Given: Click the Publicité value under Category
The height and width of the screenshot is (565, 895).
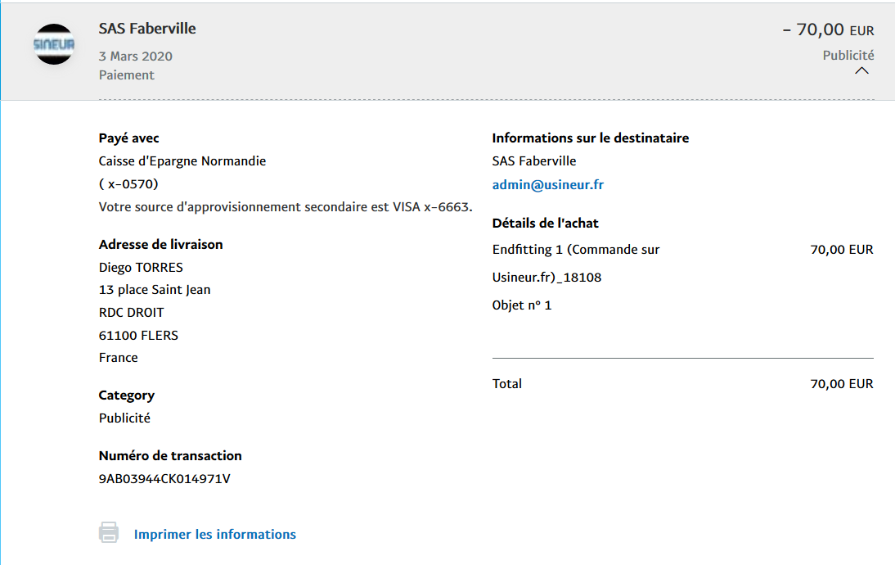Looking at the screenshot, I should pos(124,418).
